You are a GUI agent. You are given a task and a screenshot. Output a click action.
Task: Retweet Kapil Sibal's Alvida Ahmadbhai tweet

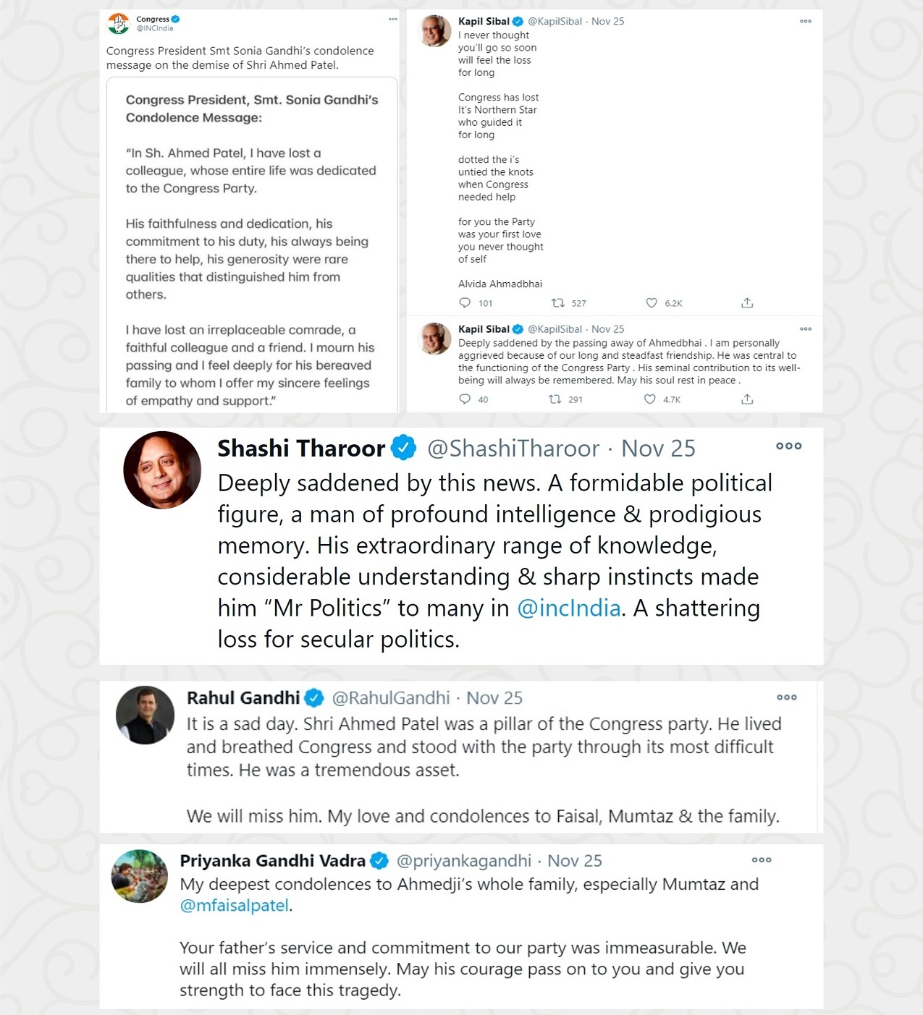click(558, 303)
